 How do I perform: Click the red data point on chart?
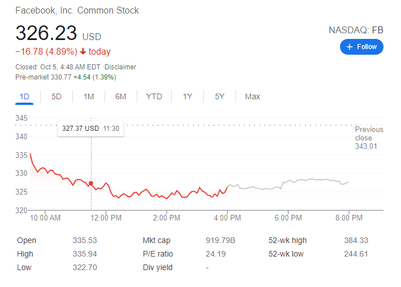click(x=91, y=183)
